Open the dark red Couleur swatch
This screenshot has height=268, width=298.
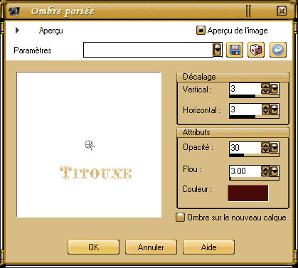coord(248,193)
